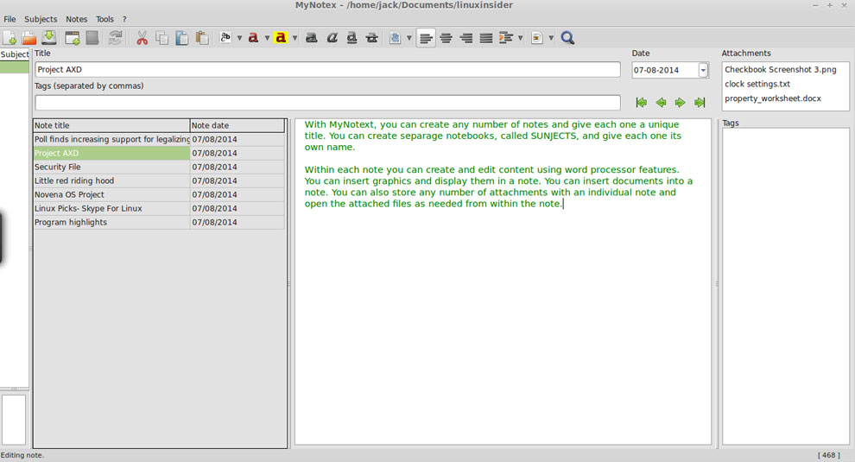Go to next note arrow
The image size is (855, 462).
pyautogui.click(x=680, y=102)
